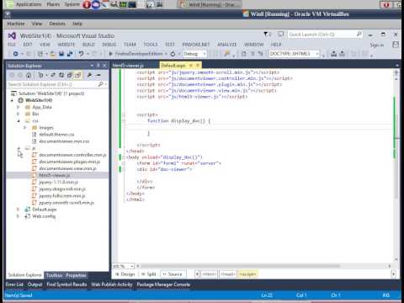Click the notifications flag icon
This screenshot has height=303, width=404.
266,35
